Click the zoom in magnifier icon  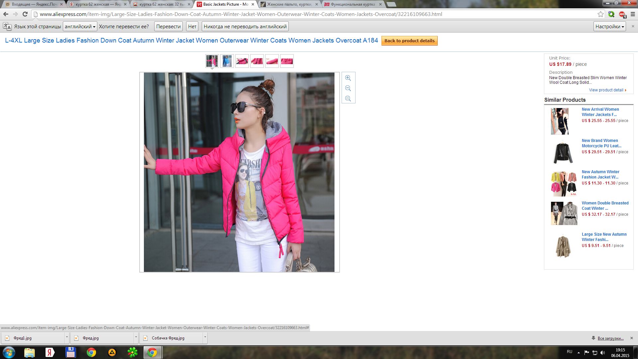click(348, 78)
